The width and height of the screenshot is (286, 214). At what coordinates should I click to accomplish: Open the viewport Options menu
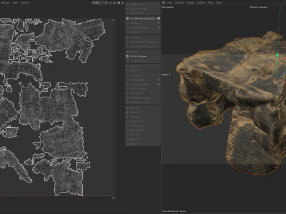point(201,3)
